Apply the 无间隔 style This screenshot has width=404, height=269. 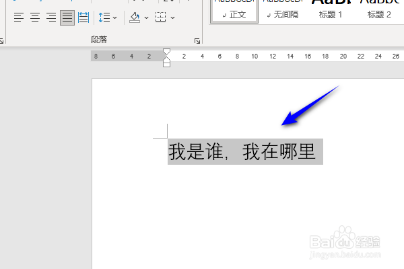(282, 11)
